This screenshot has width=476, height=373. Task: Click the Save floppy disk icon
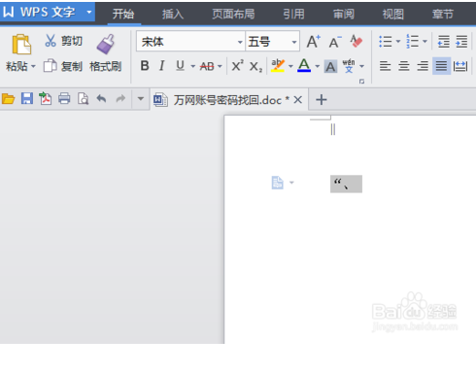click(27, 98)
